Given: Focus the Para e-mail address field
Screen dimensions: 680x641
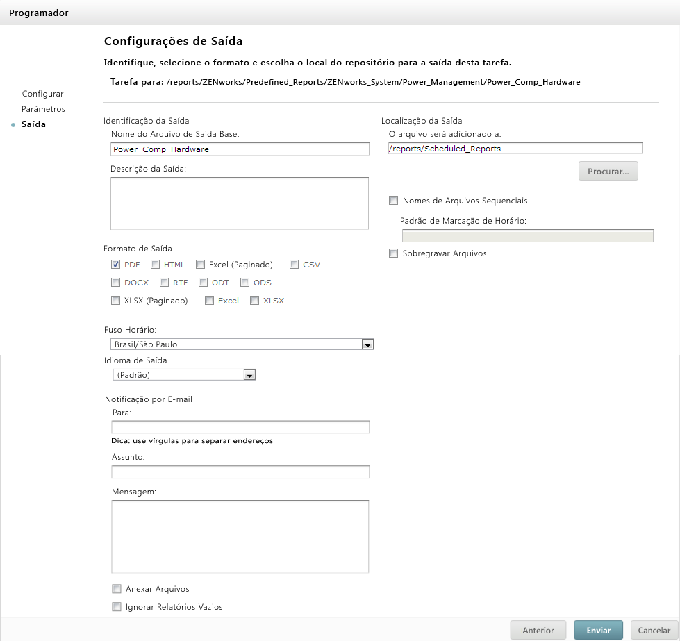Looking at the screenshot, I should tap(240, 426).
